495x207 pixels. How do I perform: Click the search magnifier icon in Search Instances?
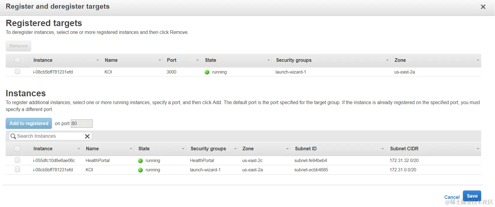[x=13, y=136]
